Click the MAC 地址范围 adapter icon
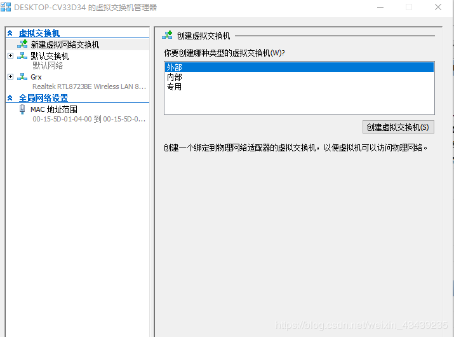This screenshot has width=454, height=337. tap(22, 109)
